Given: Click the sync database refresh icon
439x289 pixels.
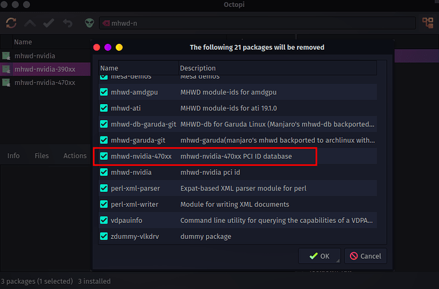Looking at the screenshot, I should coord(11,23).
